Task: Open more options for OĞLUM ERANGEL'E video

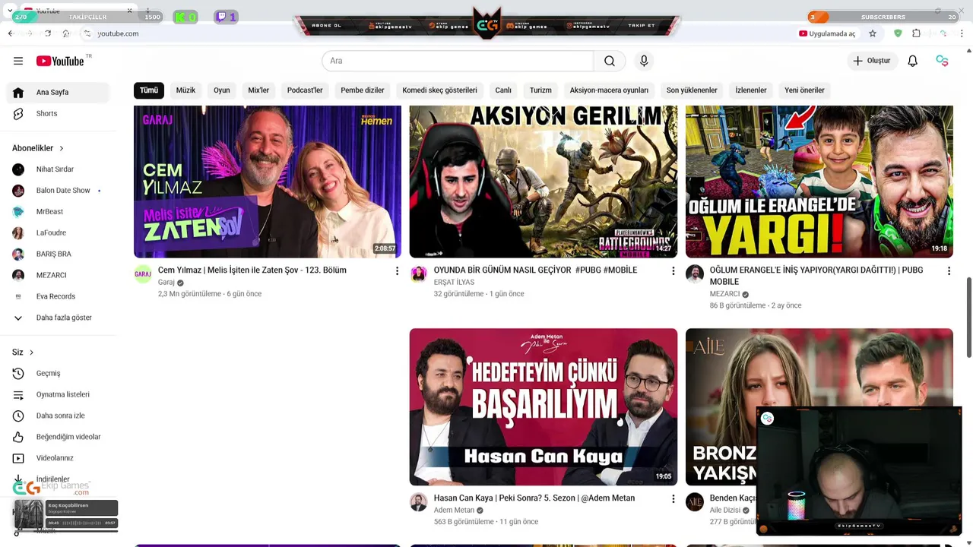Action: pos(949,271)
